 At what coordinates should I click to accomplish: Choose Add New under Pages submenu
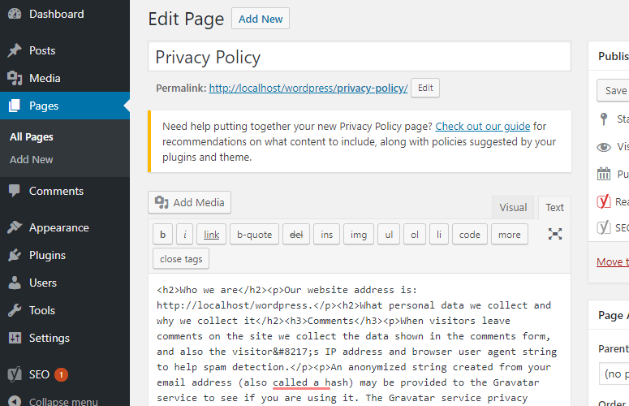point(32,160)
